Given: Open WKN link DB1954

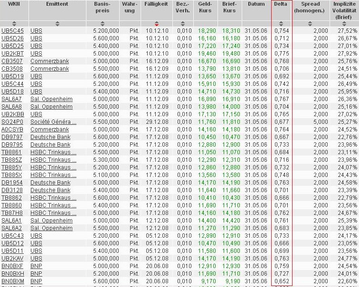Looking at the screenshot, I should (12, 183).
